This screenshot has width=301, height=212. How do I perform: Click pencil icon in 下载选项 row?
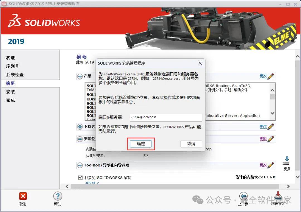(270, 127)
